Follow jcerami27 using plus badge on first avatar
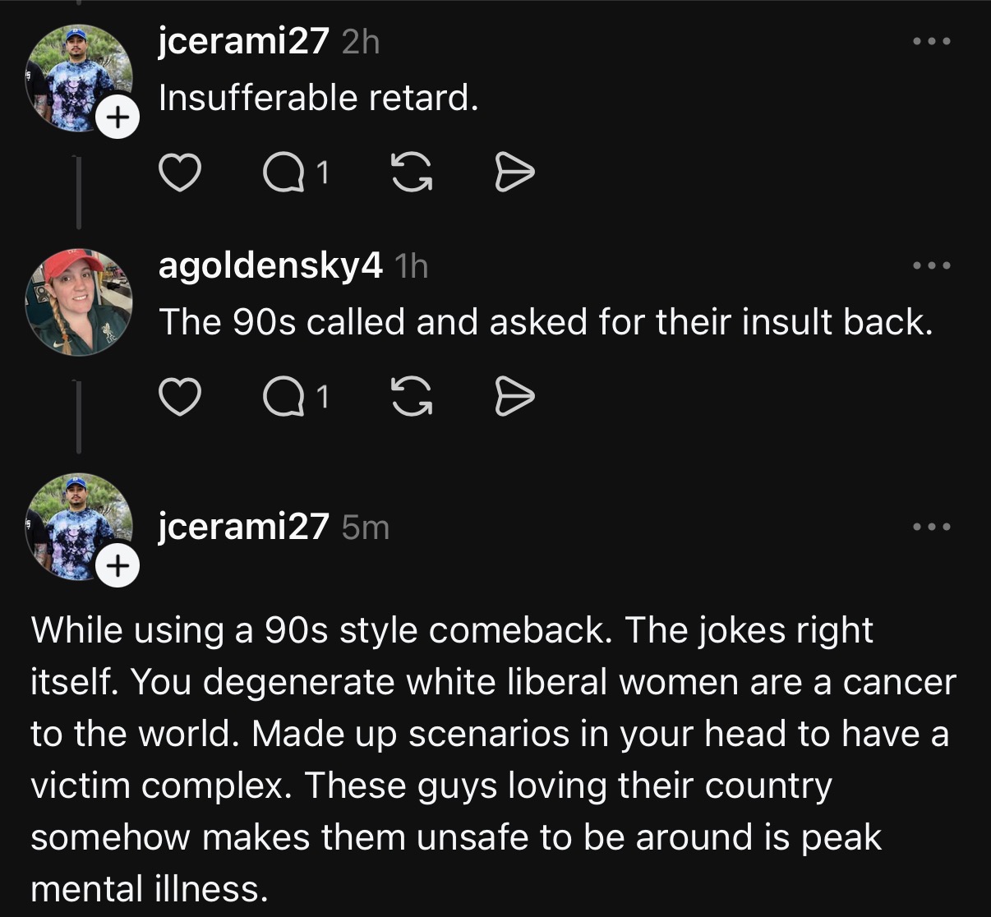This screenshot has height=917, width=991. tap(118, 118)
